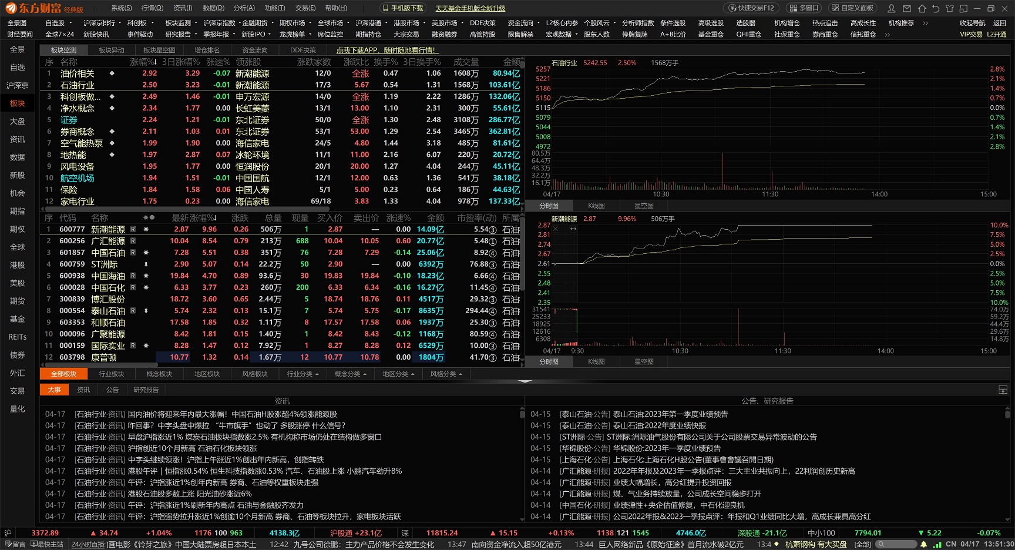Open 量化 in the left sidebar
The width and height of the screenshot is (1015, 550).
[18, 409]
